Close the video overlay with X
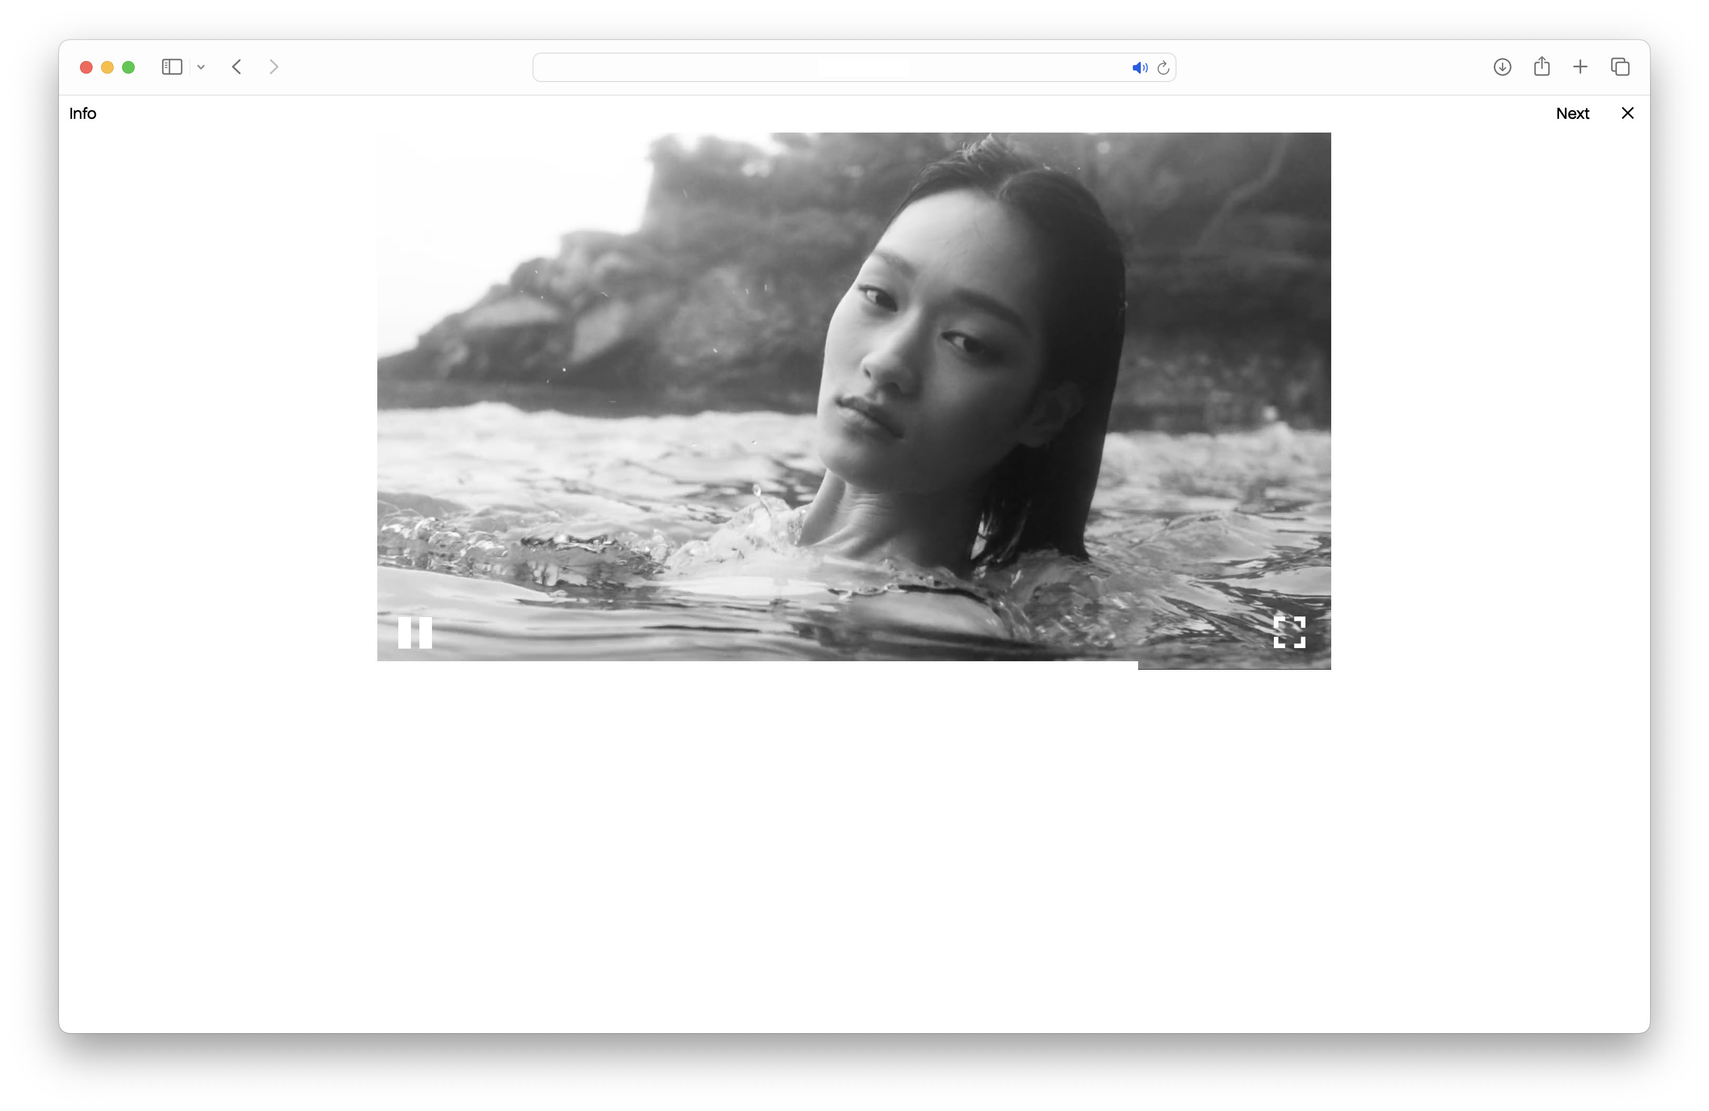This screenshot has height=1111, width=1709. coord(1628,114)
